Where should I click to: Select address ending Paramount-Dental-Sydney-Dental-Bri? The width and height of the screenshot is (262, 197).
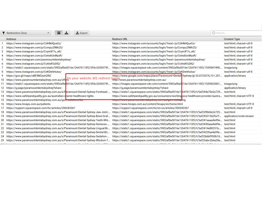tap(58, 132)
